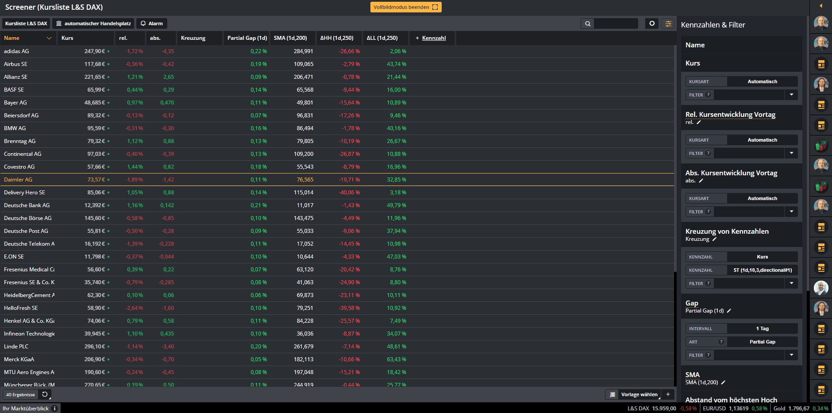Viewport: 832px width, 413px height.
Task: Edit the Partial Gap (1d) label pencil
Action: (729, 311)
